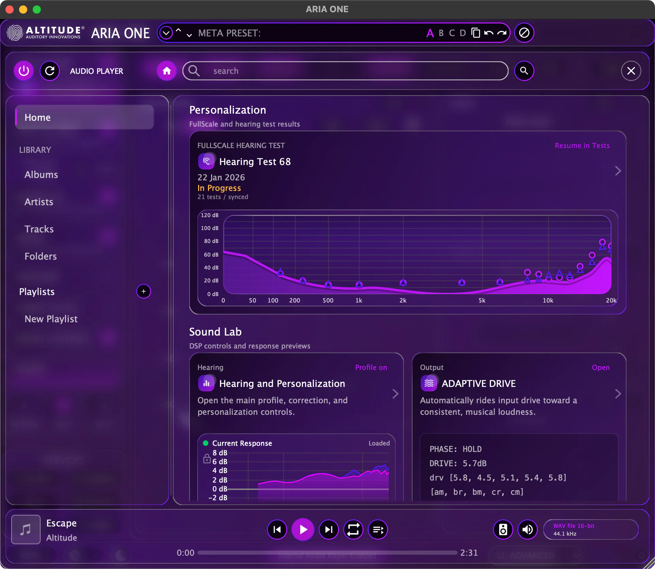655x569 pixels.
Task: Click the Personalization section heading
Action: tap(228, 110)
